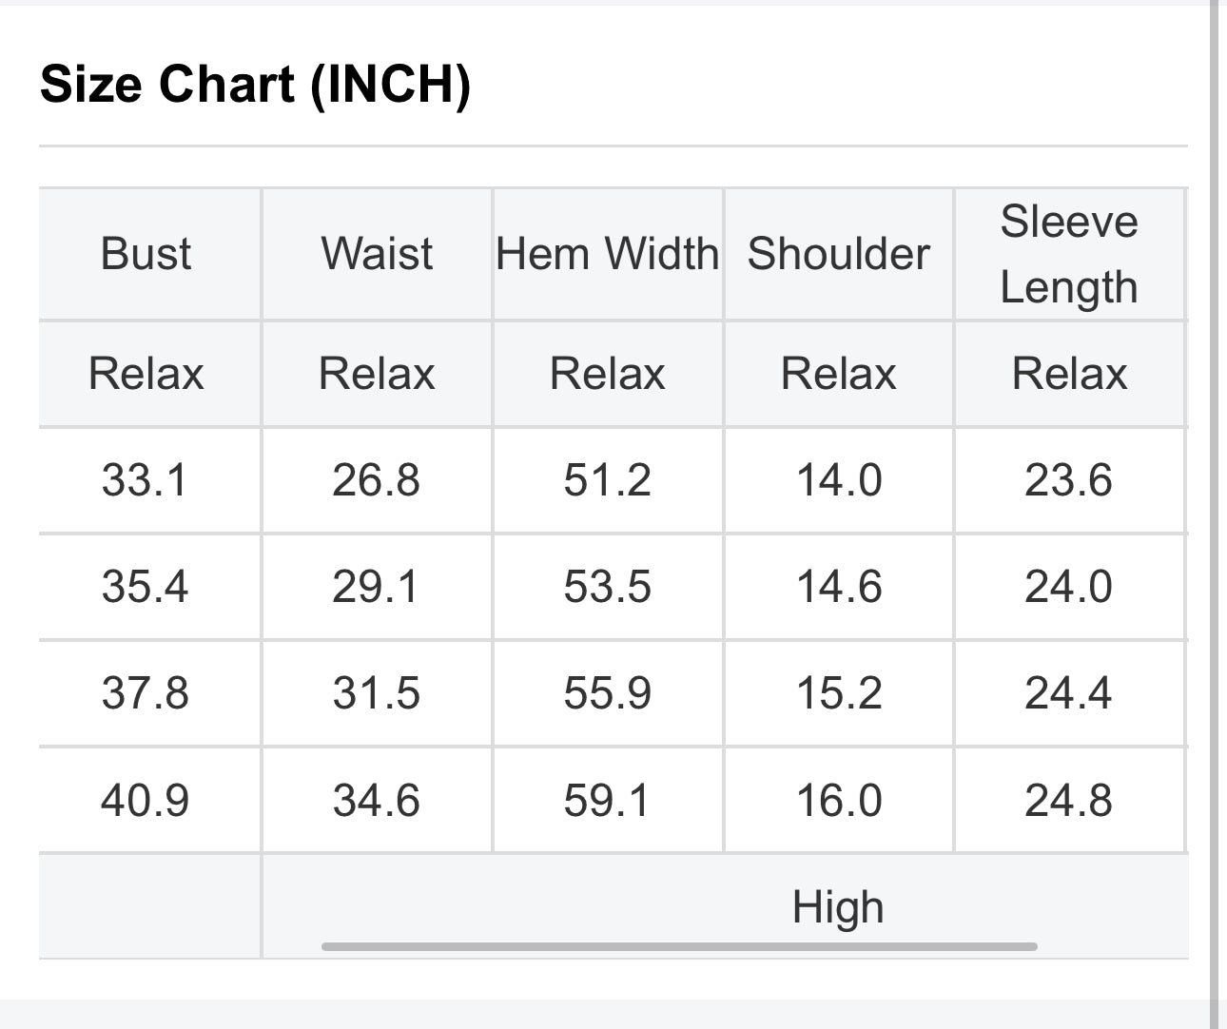
Task: Select the 40.9 bust measurement cell
Action: (146, 800)
